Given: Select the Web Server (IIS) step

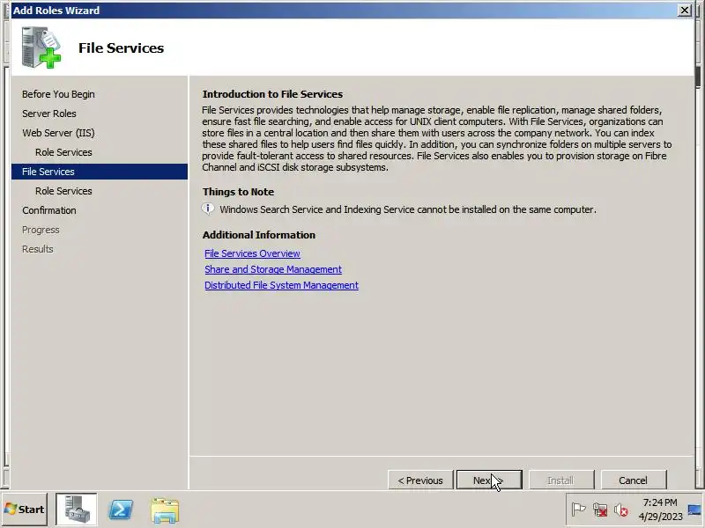Looking at the screenshot, I should (58, 133).
